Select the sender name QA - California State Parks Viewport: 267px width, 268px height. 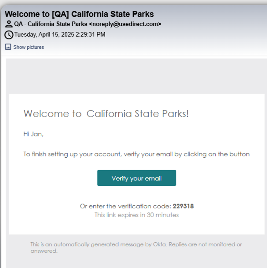pos(51,24)
